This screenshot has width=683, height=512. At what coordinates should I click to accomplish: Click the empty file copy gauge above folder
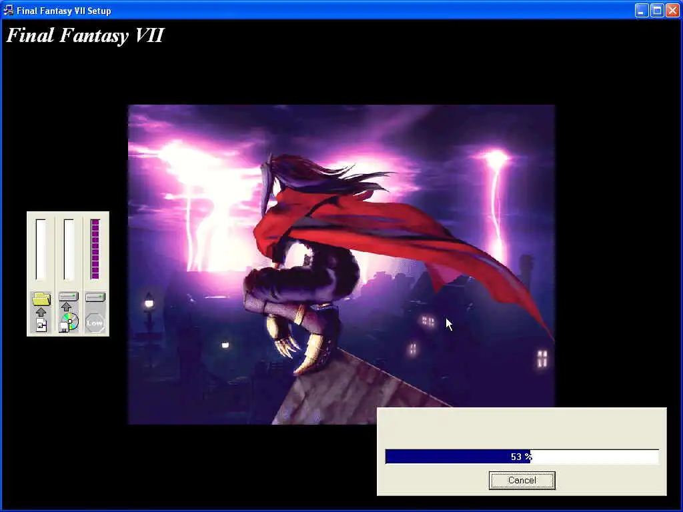41,249
